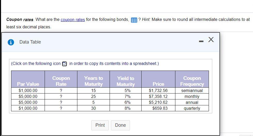Click the coupon rate ? in the quarterly row

click(61, 108)
